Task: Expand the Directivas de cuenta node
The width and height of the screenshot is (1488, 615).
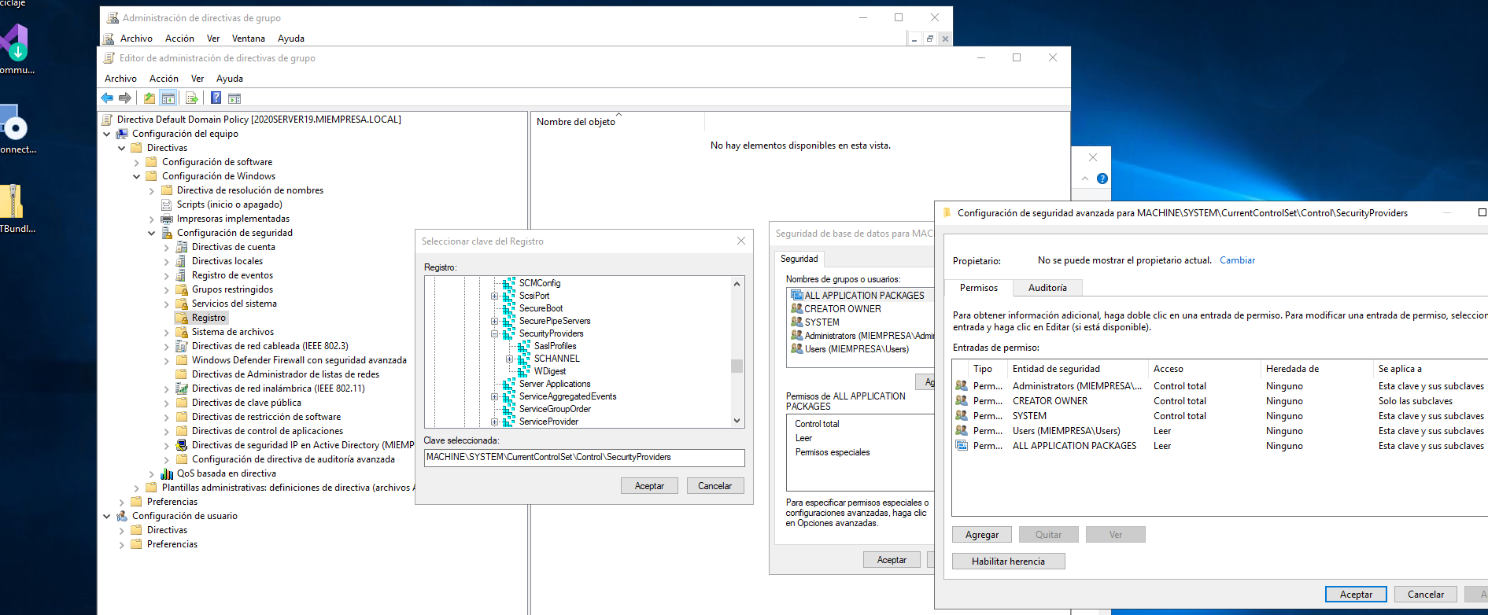Action: point(167,247)
